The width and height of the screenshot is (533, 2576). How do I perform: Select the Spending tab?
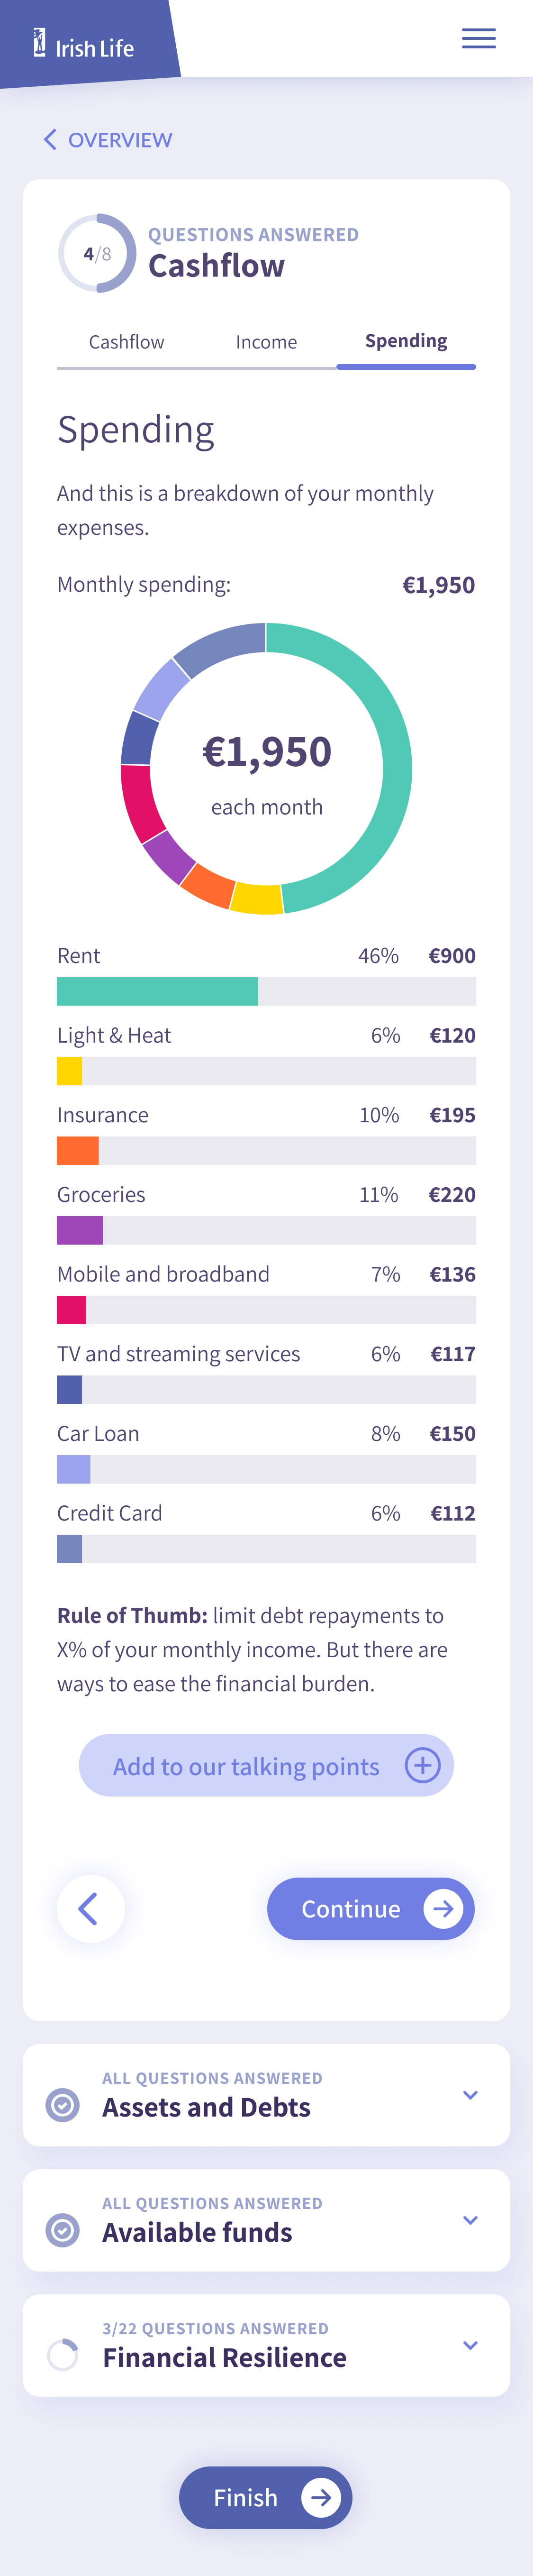(406, 342)
